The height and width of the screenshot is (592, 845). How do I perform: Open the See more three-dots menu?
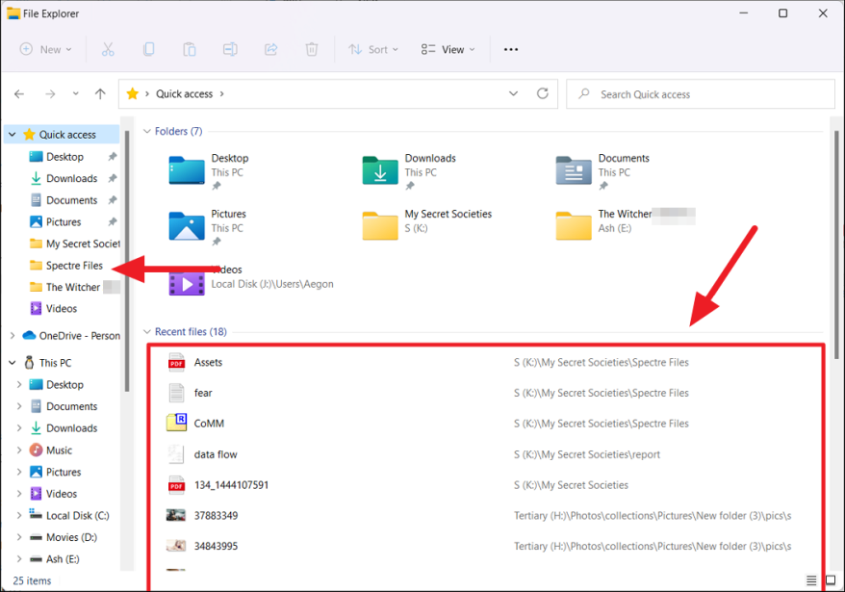tap(511, 49)
